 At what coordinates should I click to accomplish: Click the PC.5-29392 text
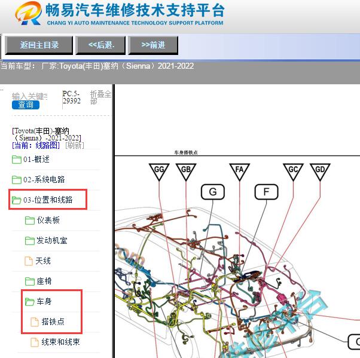[72, 97]
